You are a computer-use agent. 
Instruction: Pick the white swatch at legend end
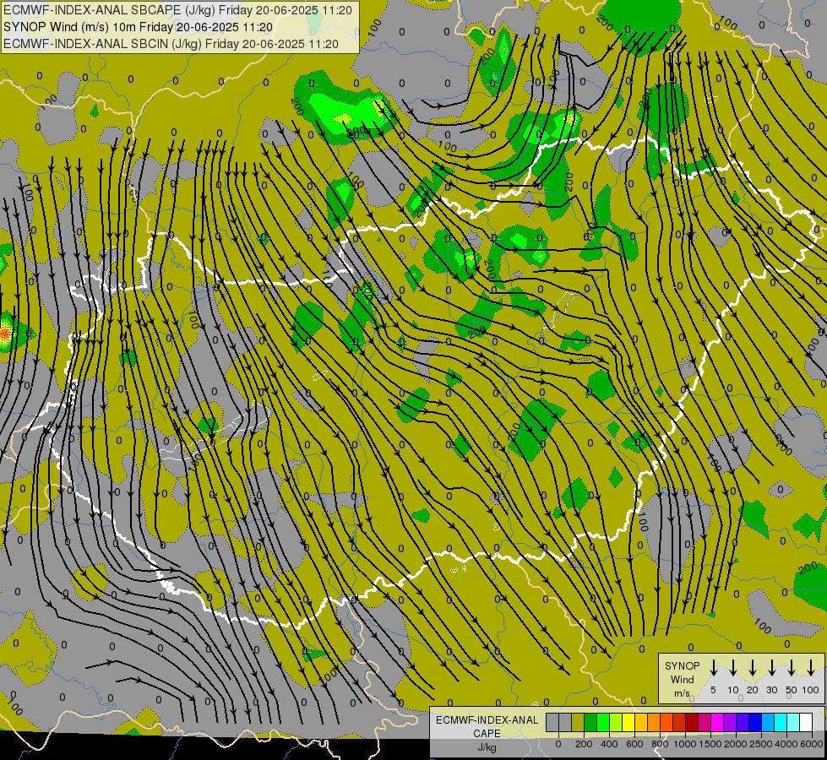805,722
